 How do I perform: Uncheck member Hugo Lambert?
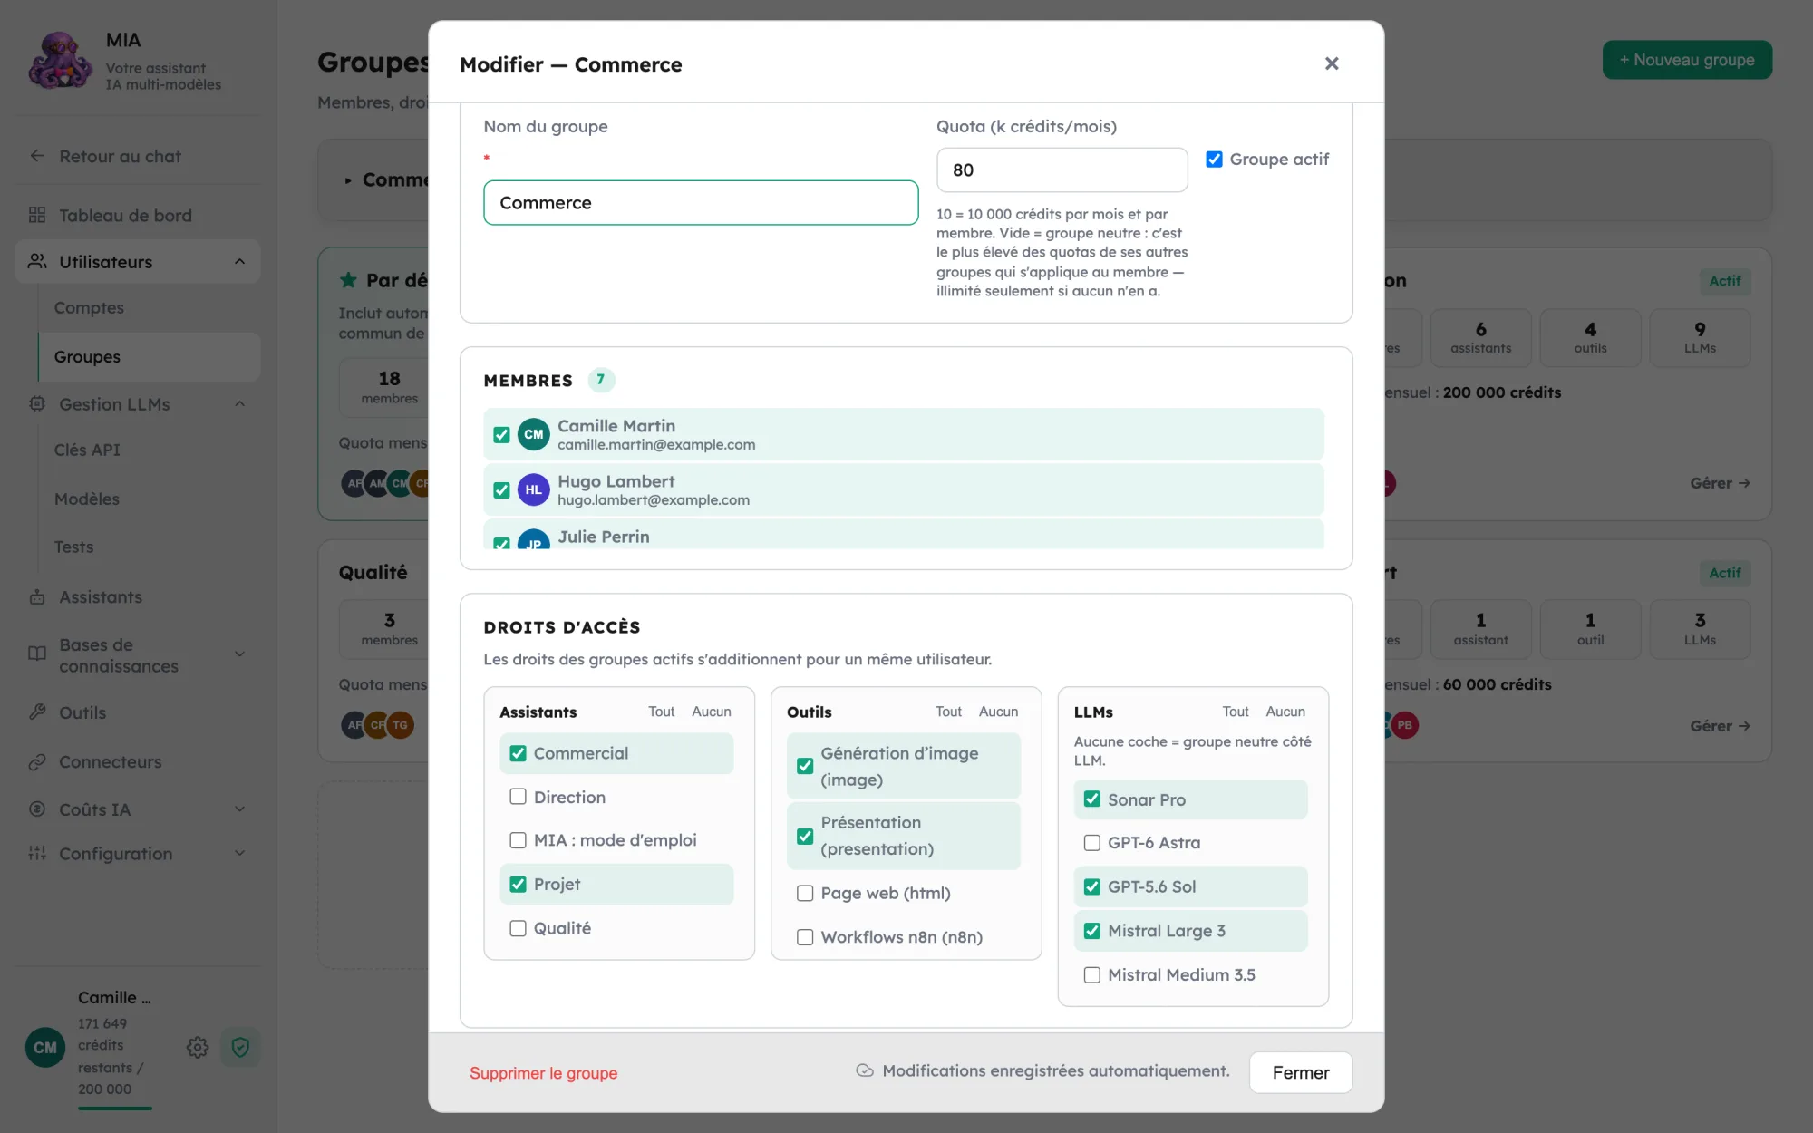pyautogui.click(x=501, y=489)
